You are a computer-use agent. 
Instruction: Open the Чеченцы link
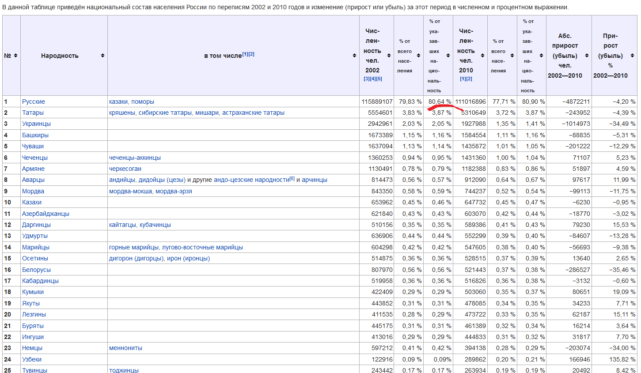point(35,158)
